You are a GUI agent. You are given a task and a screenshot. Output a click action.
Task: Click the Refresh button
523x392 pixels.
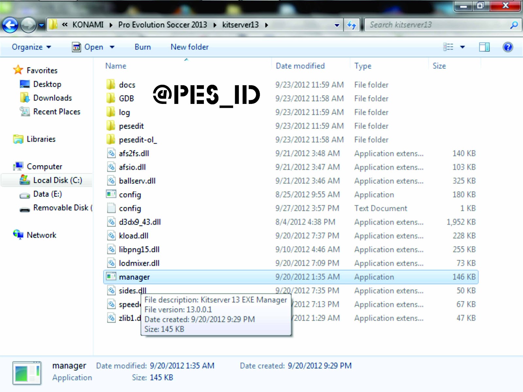[352, 25]
